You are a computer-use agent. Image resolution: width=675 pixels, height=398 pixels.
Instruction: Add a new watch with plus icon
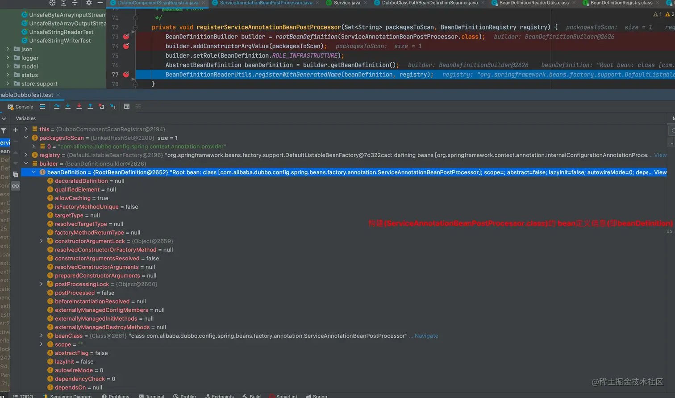click(x=15, y=130)
